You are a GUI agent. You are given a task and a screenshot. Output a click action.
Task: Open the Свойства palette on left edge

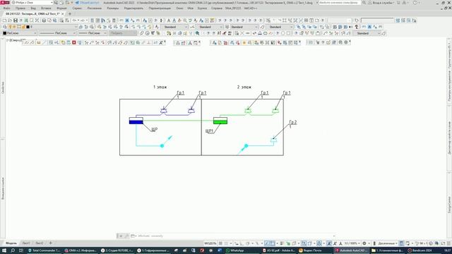3,87
